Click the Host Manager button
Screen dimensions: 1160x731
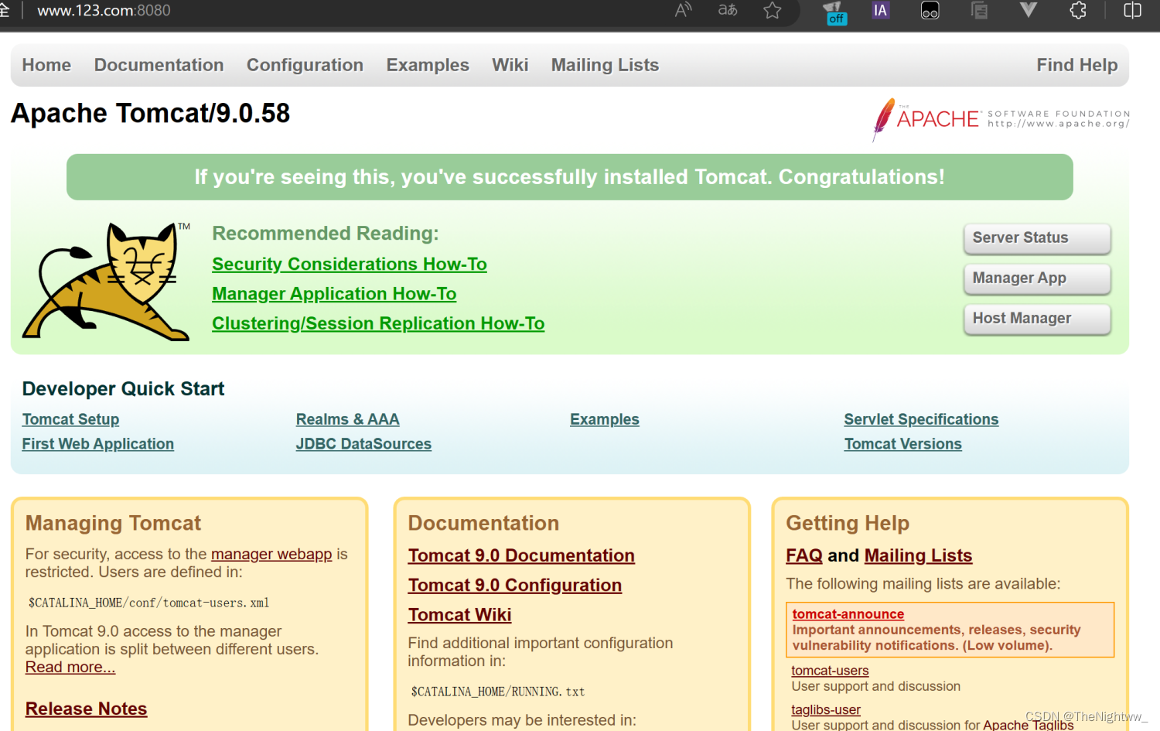tap(1037, 319)
